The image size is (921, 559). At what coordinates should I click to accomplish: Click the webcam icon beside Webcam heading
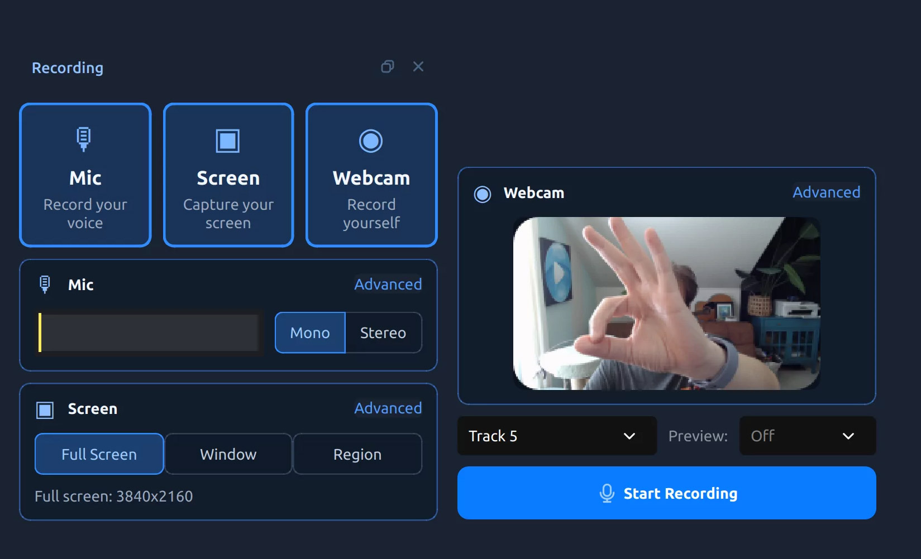483,194
